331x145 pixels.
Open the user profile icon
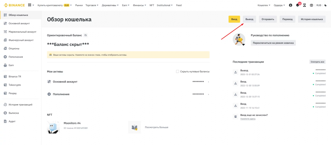tap(290, 5)
